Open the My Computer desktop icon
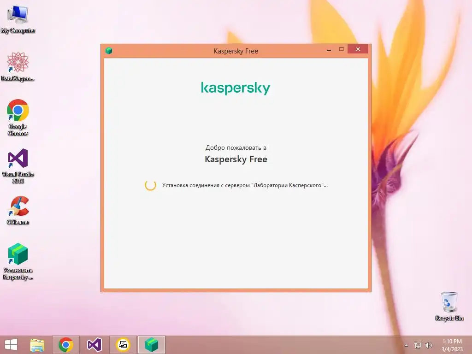Screen dimensions: 472x354 tap(18, 19)
